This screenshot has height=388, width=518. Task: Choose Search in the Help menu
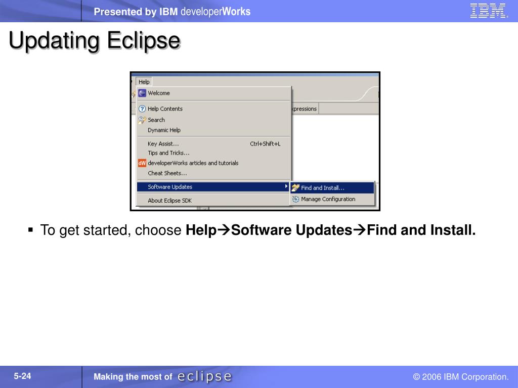pos(213,120)
